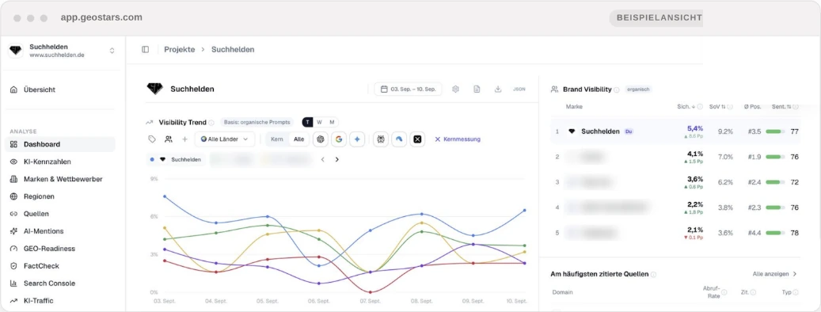Click the organisch badge

[638, 89]
